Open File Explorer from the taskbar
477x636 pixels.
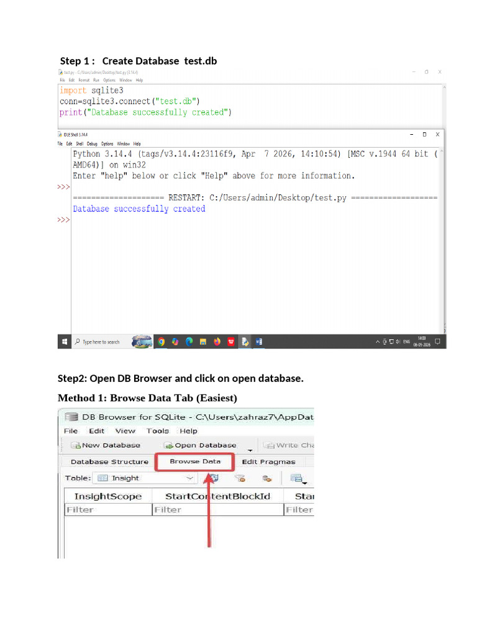(x=203, y=342)
